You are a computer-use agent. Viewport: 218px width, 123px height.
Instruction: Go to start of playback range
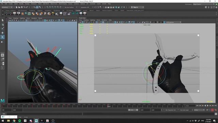(197, 106)
